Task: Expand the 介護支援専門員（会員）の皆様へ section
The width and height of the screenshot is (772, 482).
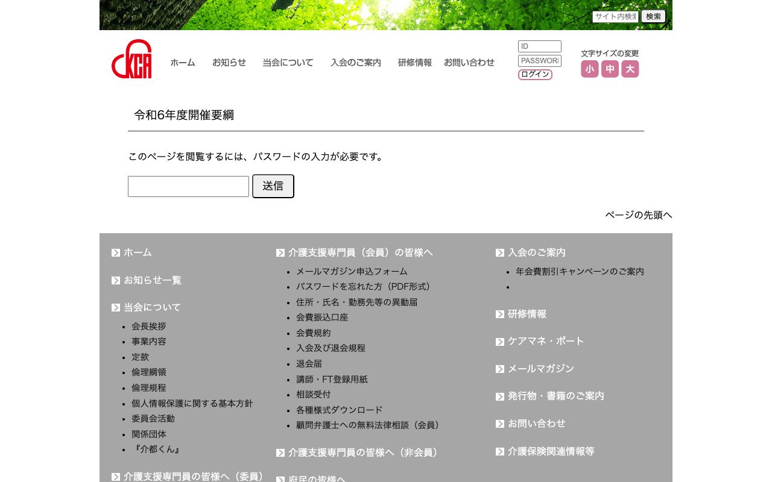Action: tap(360, 252)
